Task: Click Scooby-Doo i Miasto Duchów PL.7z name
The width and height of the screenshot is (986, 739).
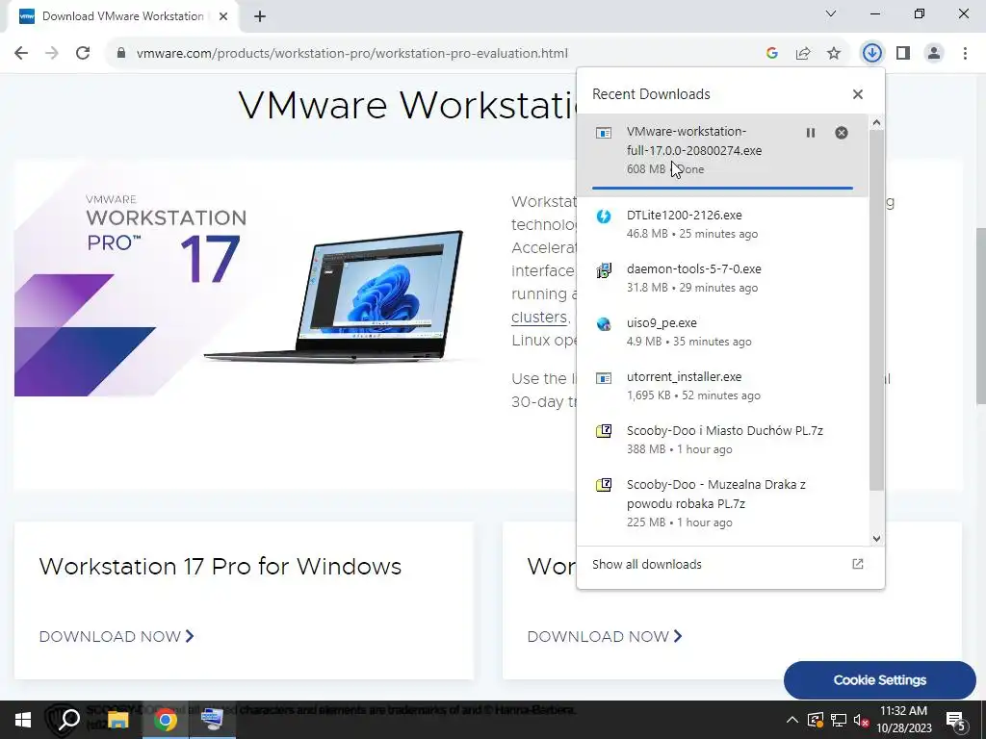Action: click(x=725, y=431)
